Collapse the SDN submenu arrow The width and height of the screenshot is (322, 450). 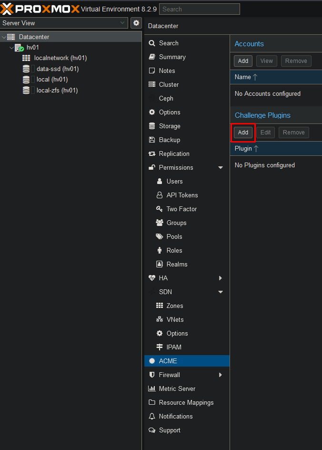(221, 292)
